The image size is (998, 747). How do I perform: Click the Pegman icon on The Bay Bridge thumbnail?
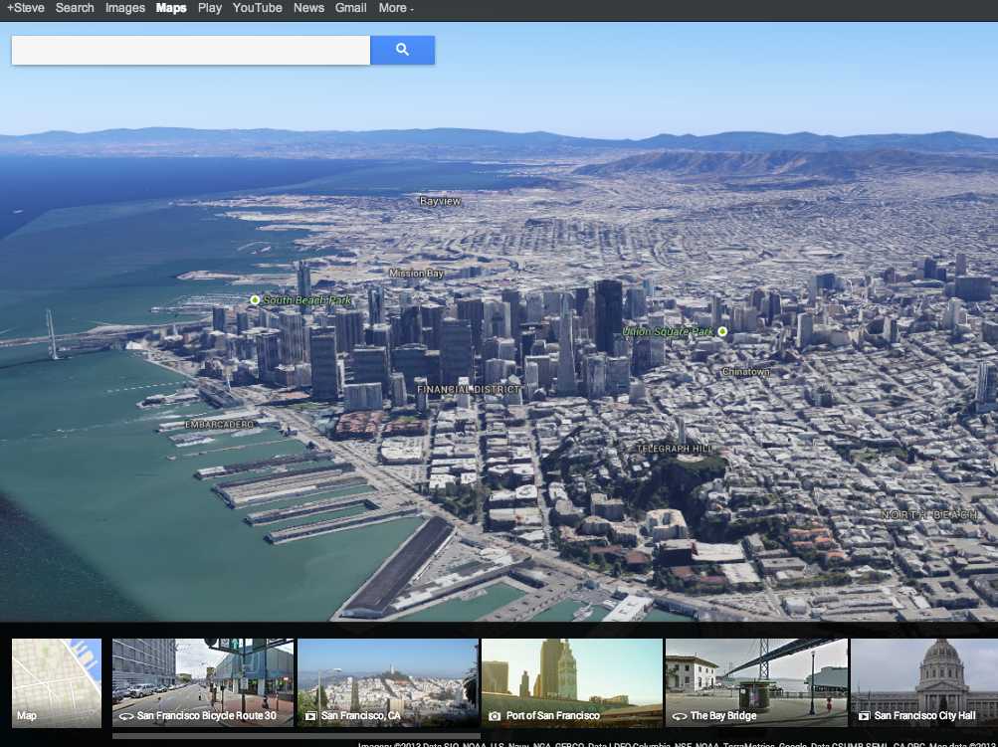[681, 715]
